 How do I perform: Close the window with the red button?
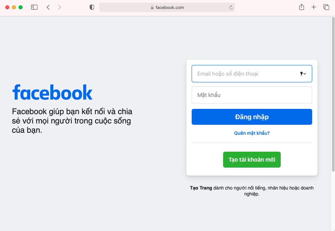click(7, 7)
